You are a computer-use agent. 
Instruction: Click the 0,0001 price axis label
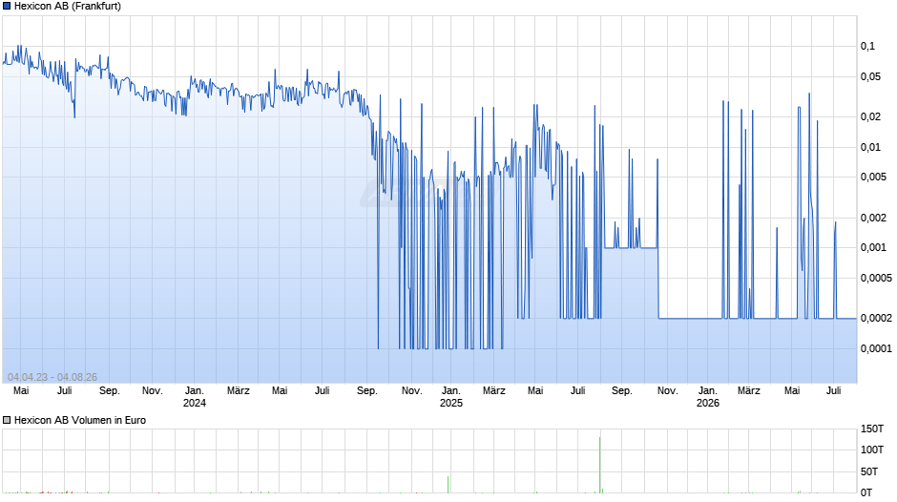876,348
